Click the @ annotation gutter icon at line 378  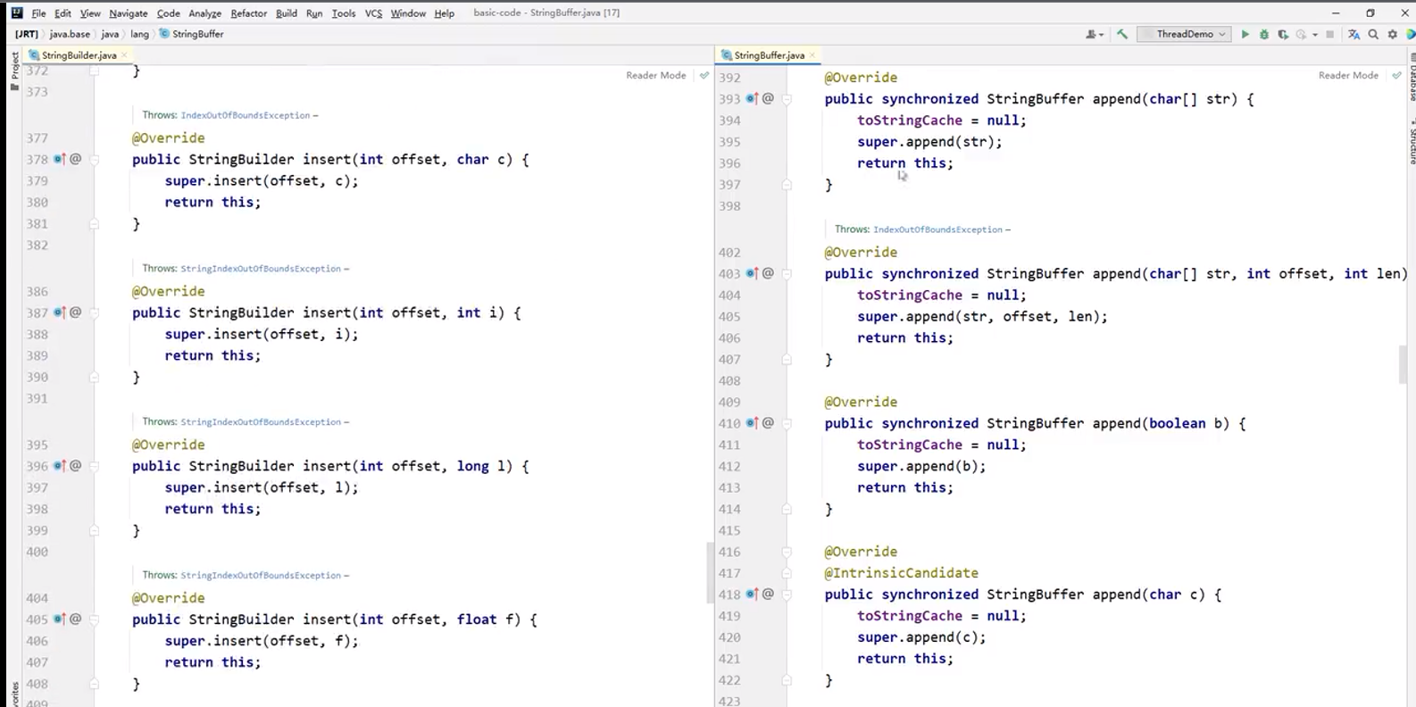click(x=75, y=159)
